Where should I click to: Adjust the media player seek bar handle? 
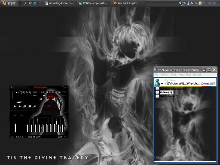[x=19, y=102]
